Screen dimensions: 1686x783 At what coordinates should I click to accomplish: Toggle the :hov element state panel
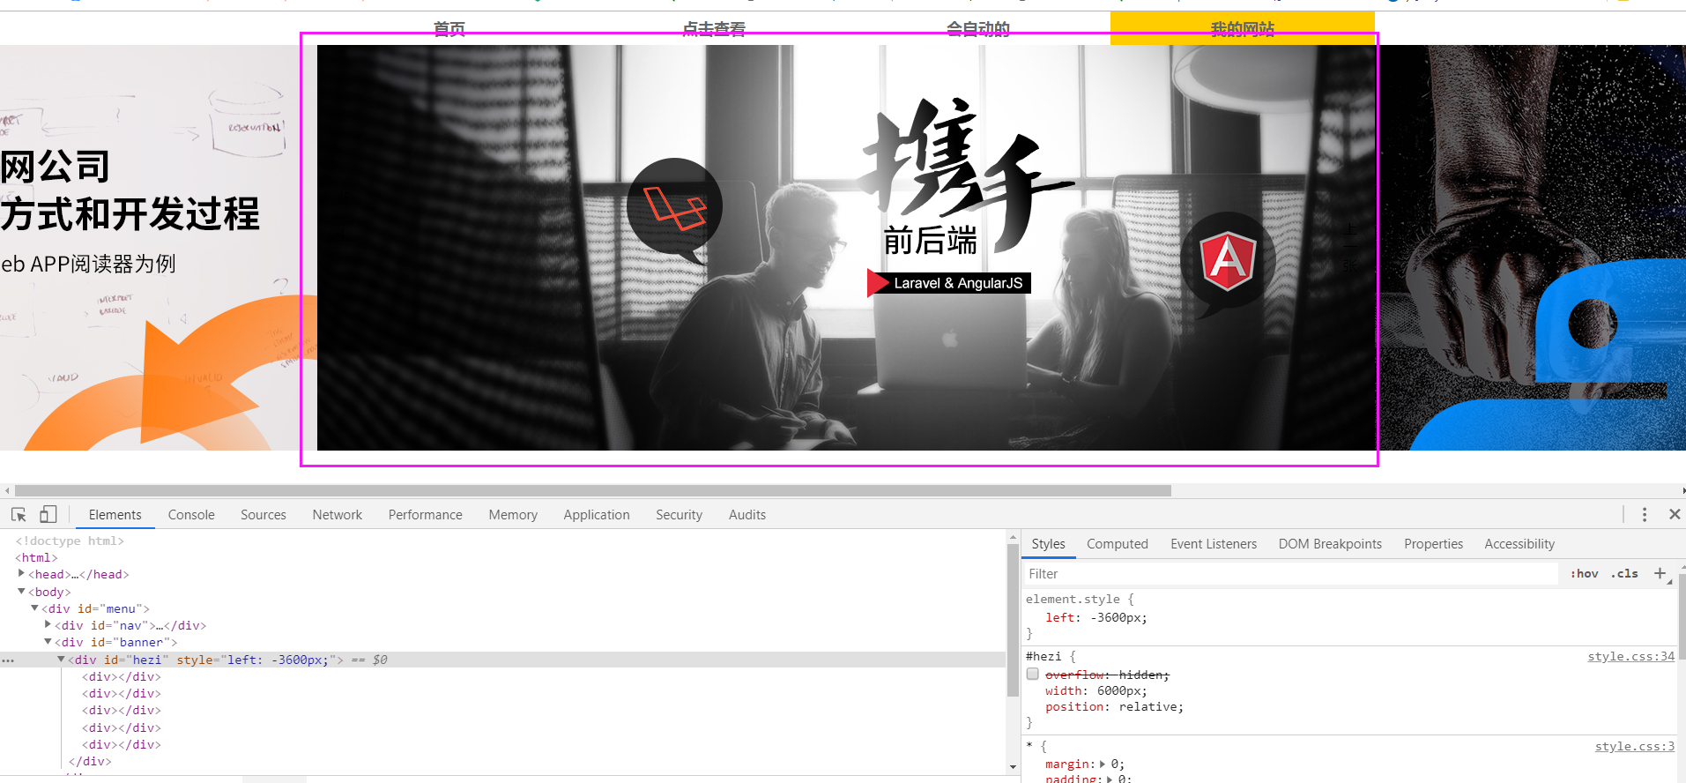pyautogui.click(x=1585, y=573)
